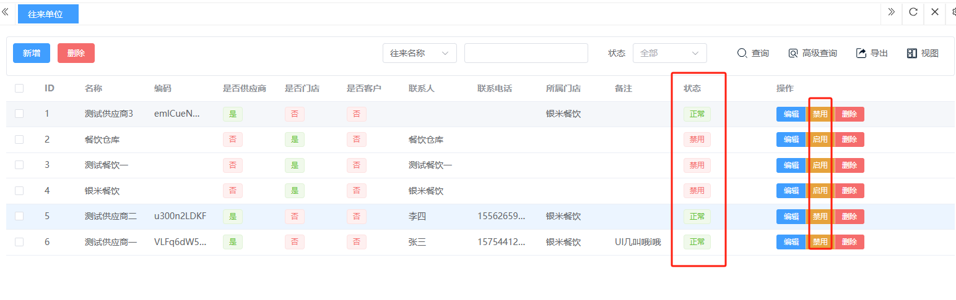Viewport: 956px width, 300px height.
Task: Close current tab with X icon
Action: [935, 12]
